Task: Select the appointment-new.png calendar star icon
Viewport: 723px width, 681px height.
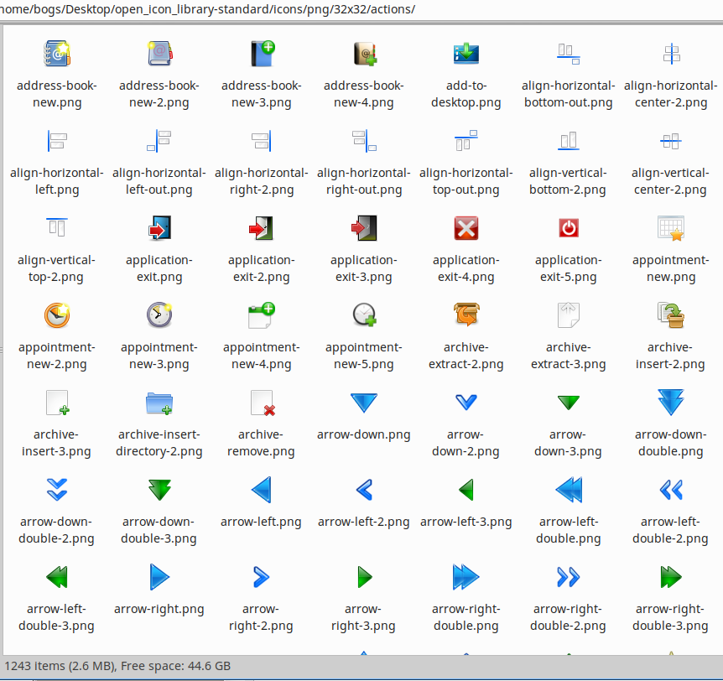Action: pos(670,228)
